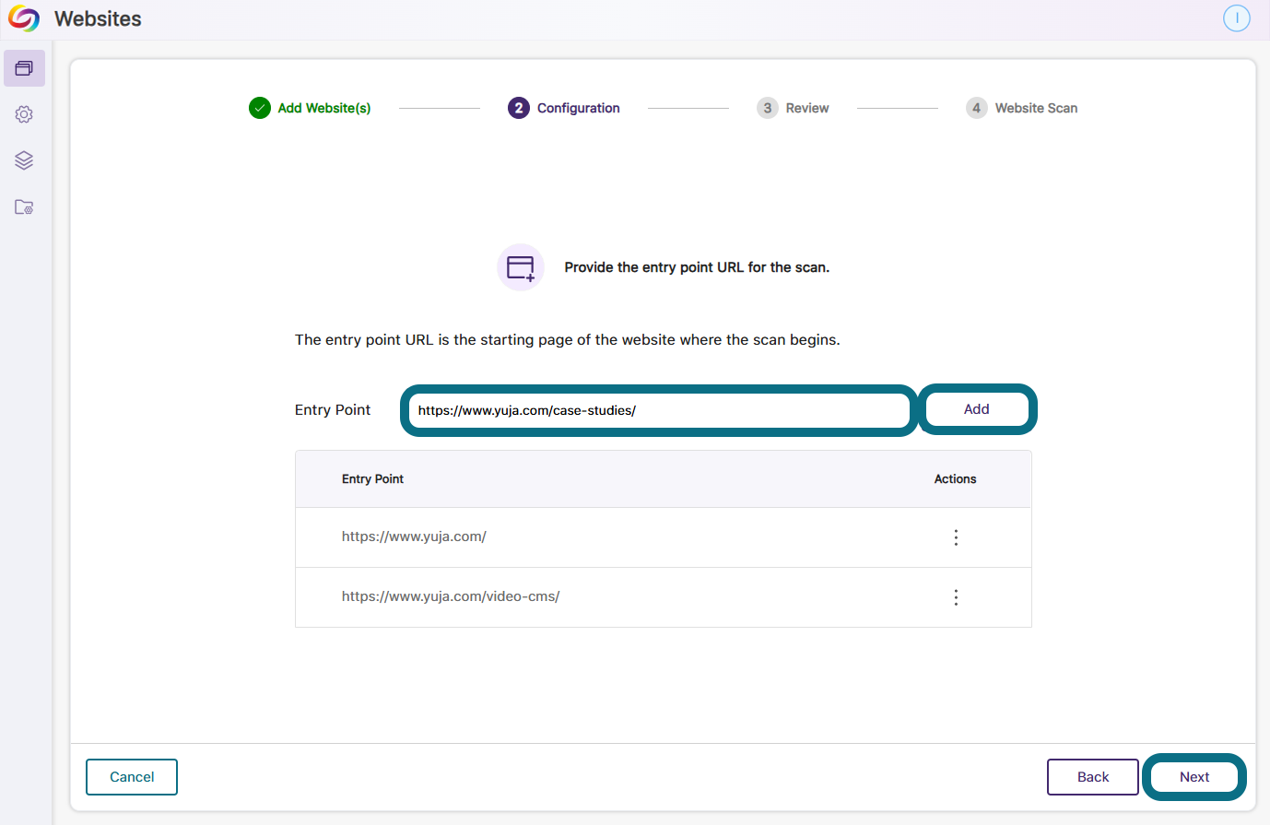Viewport: 1270px width, 825px height.
Task: Open the folder settings sidebar icon
Action: (24, 207)
